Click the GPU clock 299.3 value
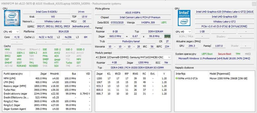257x113 pixels. pyautogui.click(x=192, y=46)
